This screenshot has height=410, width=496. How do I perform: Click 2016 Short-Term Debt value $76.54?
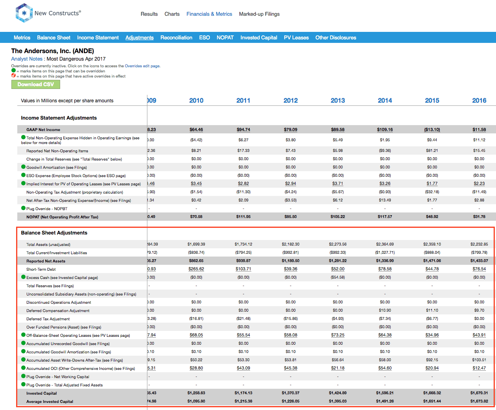coord(479,269)
